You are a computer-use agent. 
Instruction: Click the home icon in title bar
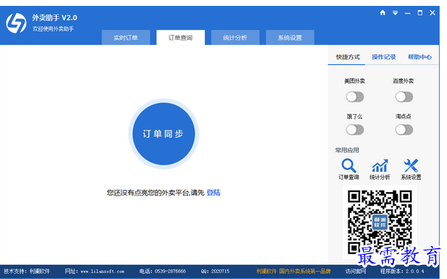click(x=383, y=13)
